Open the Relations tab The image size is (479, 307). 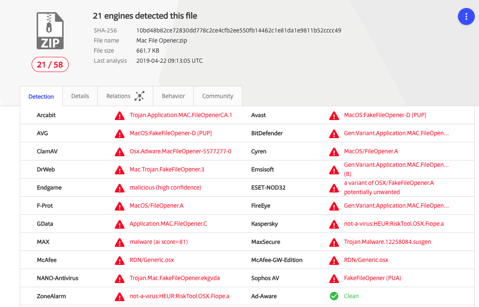click(125, 96)
